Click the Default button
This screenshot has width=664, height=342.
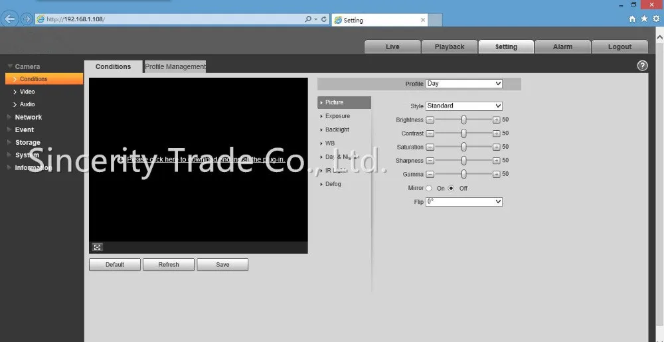coord(115,264)
